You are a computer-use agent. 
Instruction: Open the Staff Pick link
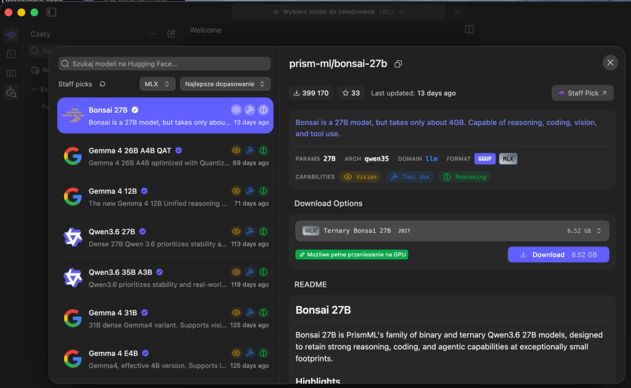(x=582, y=93)
